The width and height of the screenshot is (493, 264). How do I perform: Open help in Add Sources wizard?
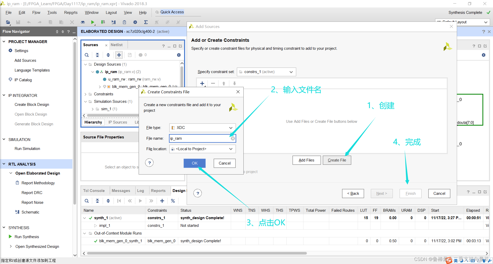(x=197, y=193)
